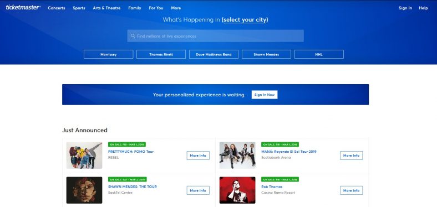Focus the live experiences search field
The height and width of the screenshot is (207, 437).
215,36
